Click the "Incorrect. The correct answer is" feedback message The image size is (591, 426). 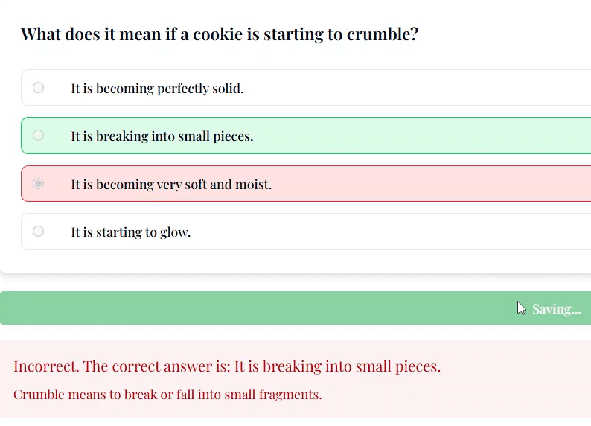click(227, 366)
